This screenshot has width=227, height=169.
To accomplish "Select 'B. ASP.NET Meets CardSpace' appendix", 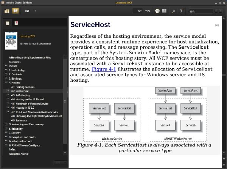I will tap(25, 145).
